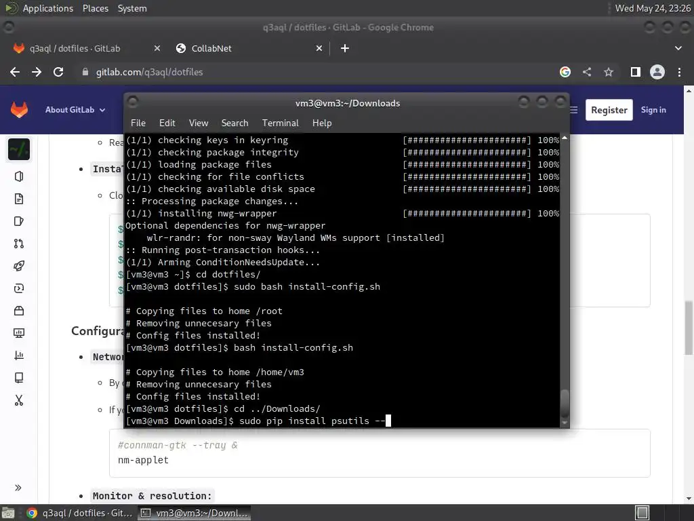The height and width of the screenshot is (521, 694).
Task: Click workspace switcher in bottom panel
Action: [642, 513]
